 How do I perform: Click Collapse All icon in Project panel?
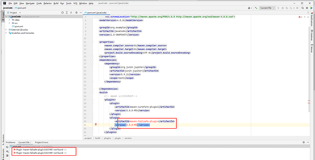tap(71, 13)
